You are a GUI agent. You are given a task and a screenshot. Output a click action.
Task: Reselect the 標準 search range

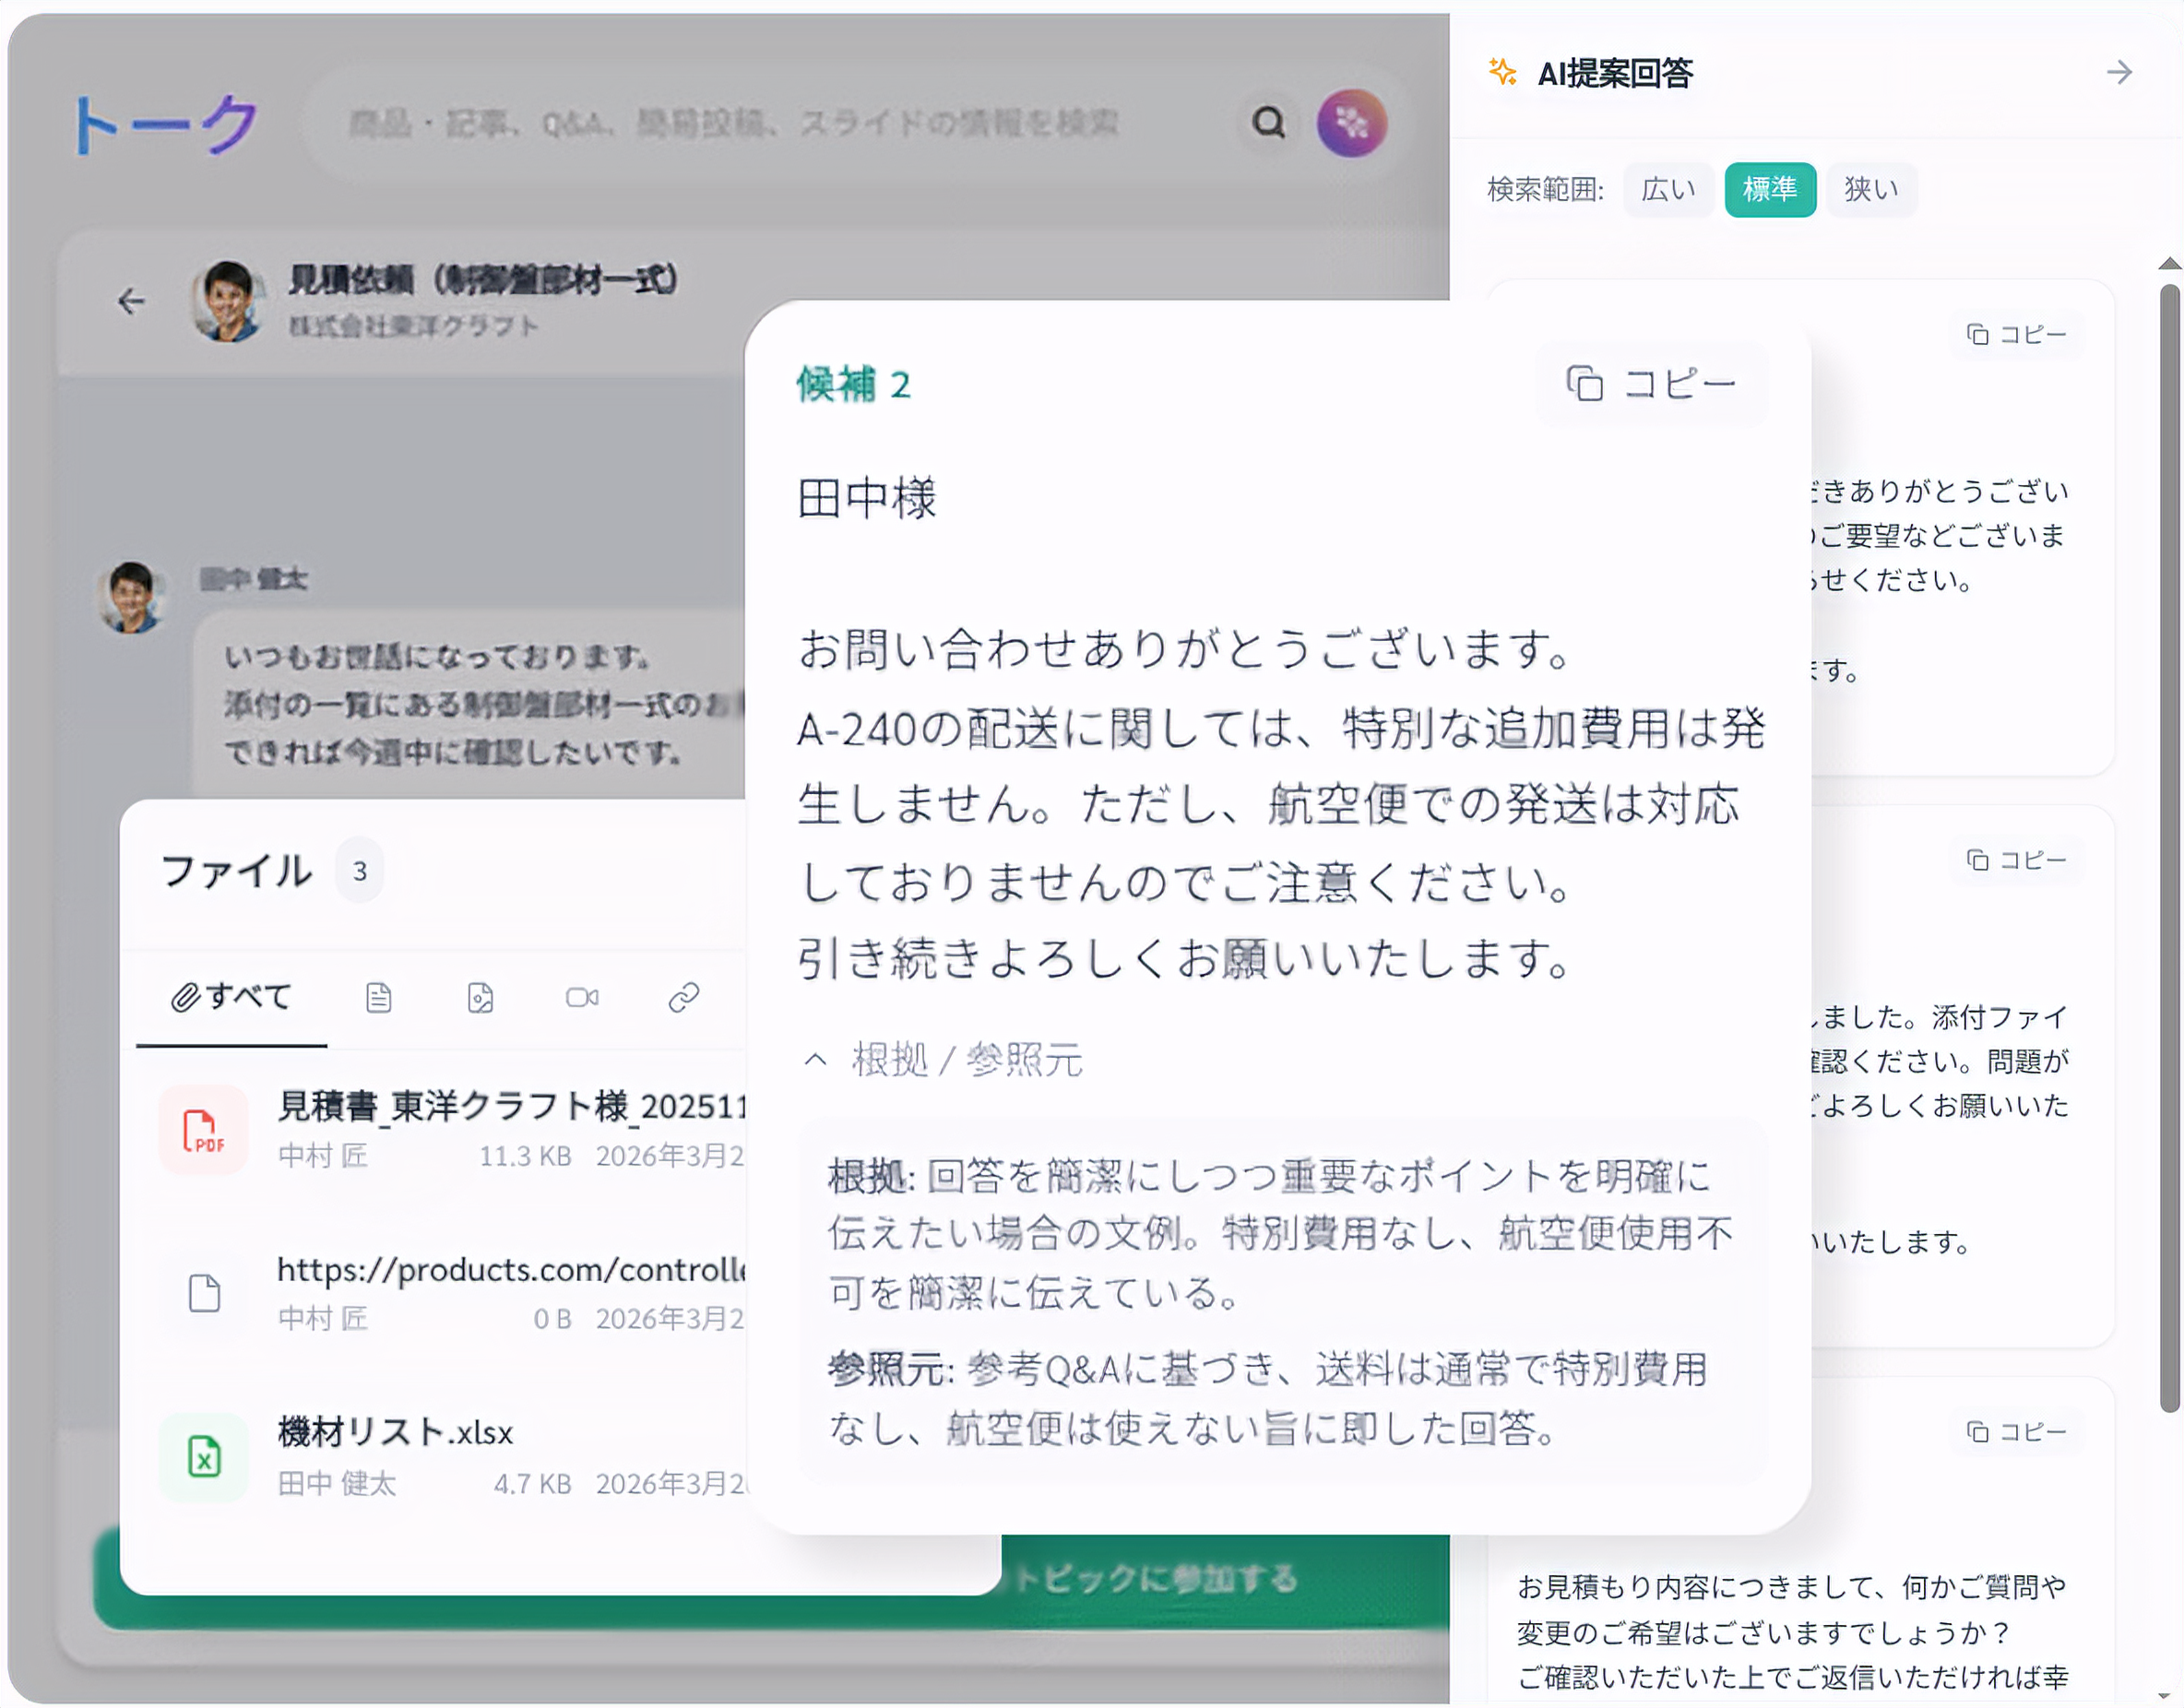click(x=1770, y=189)
